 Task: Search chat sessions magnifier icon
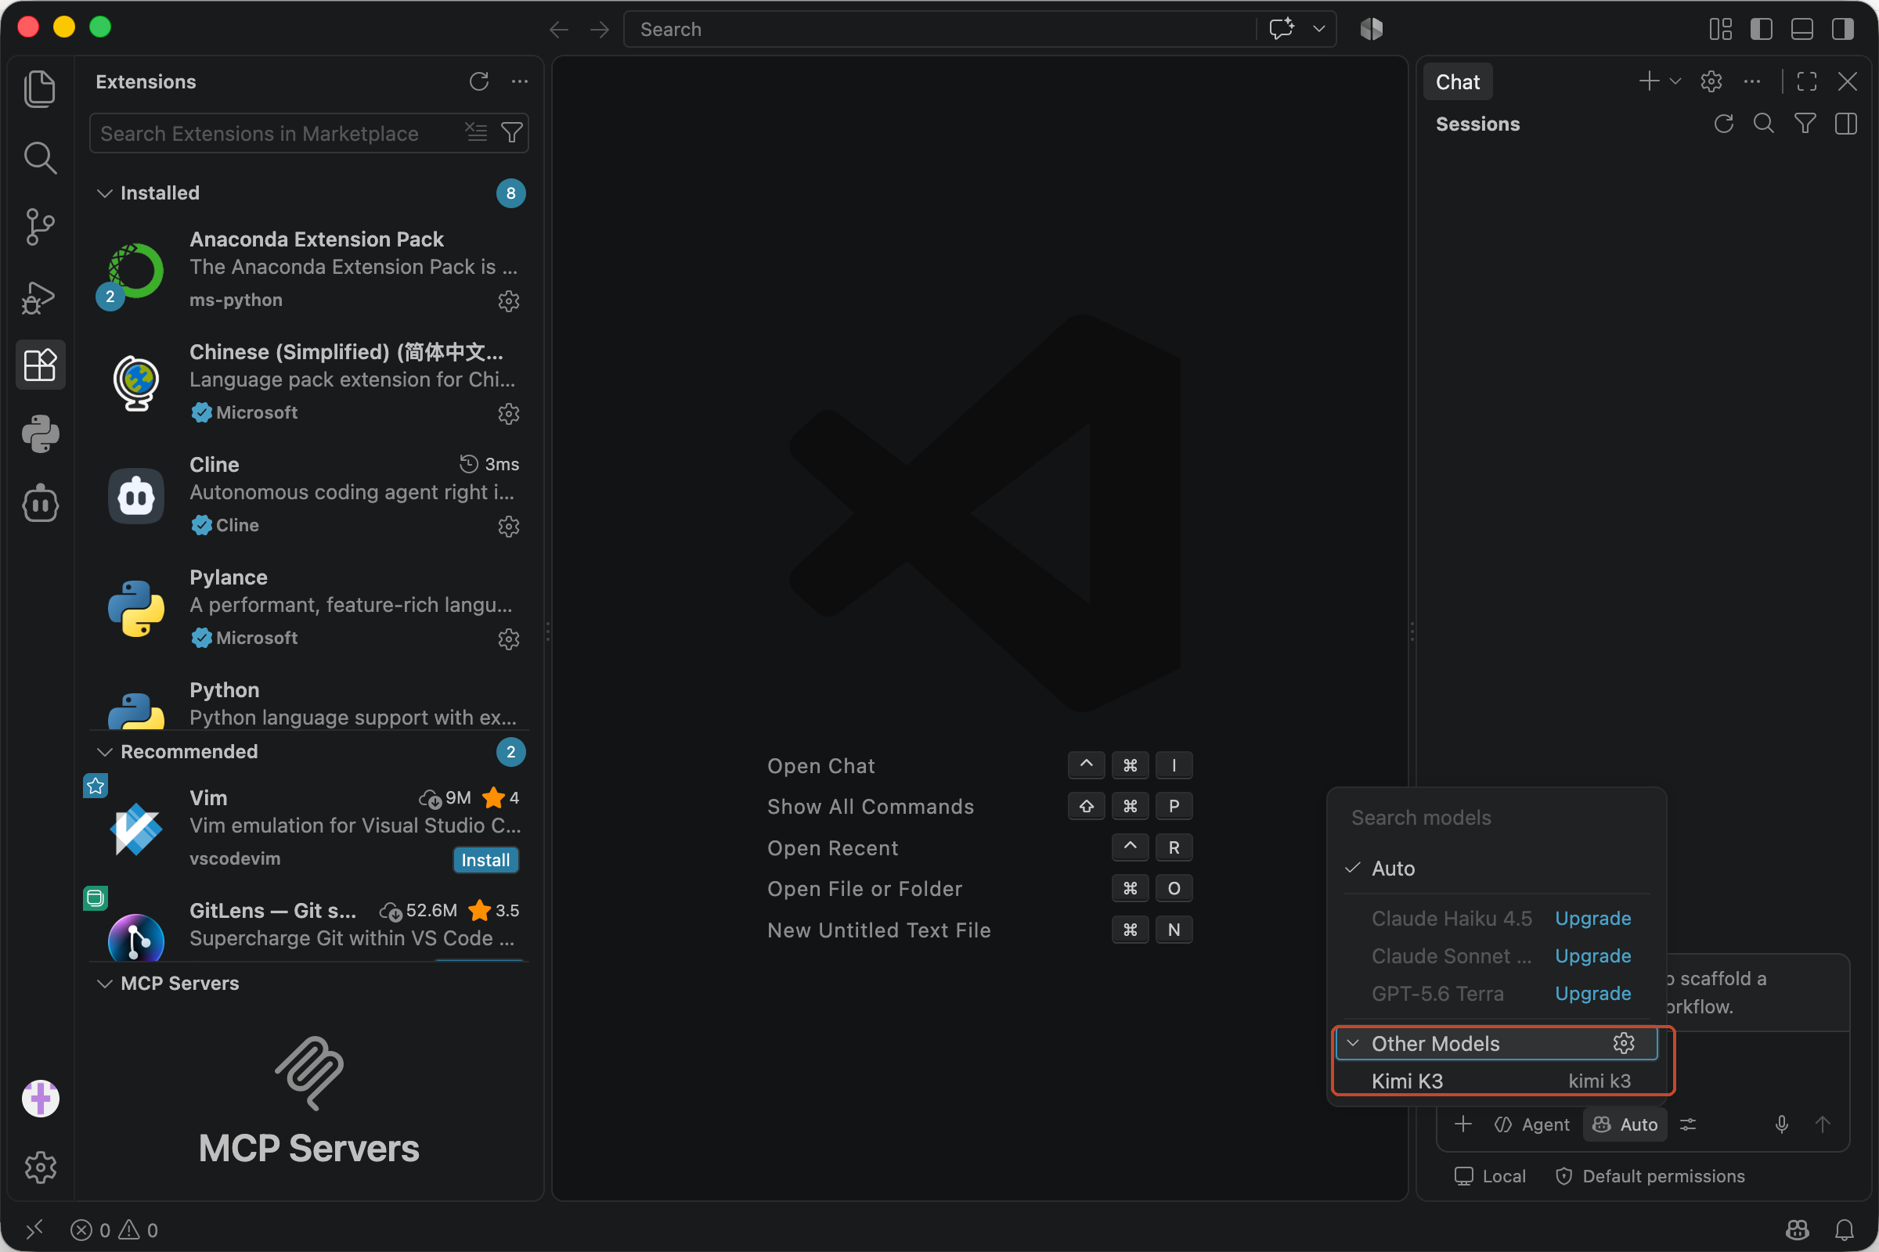coord(1764,124)
